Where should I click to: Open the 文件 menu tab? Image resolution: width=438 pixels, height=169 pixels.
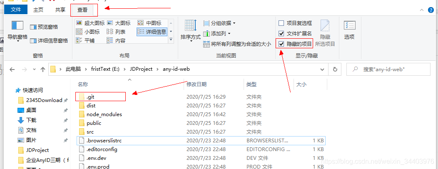coord(16,10)
